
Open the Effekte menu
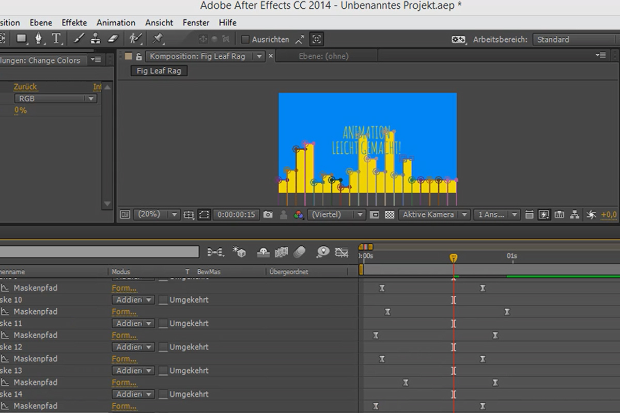(x=74, y=23)
